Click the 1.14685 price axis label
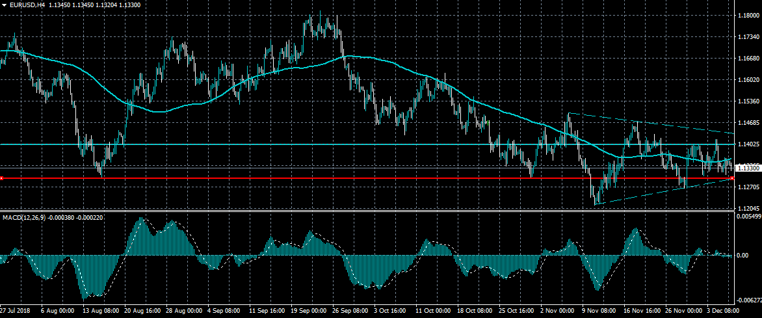Image resolution: width=762 pixels, height=318 pixels. 748,123
